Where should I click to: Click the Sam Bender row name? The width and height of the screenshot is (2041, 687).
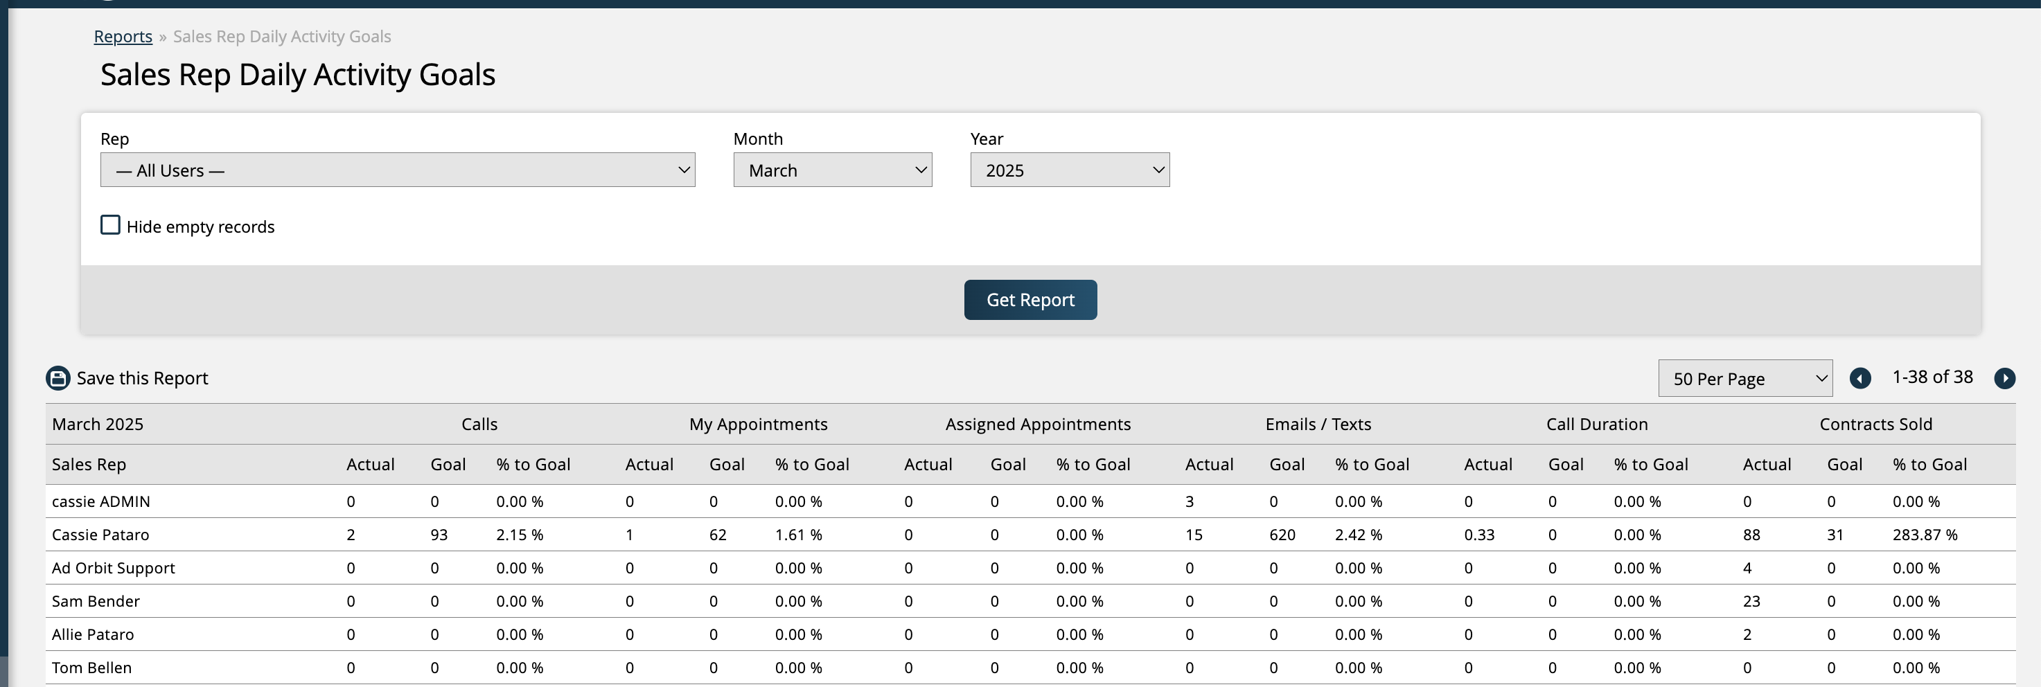pos(96,601)
